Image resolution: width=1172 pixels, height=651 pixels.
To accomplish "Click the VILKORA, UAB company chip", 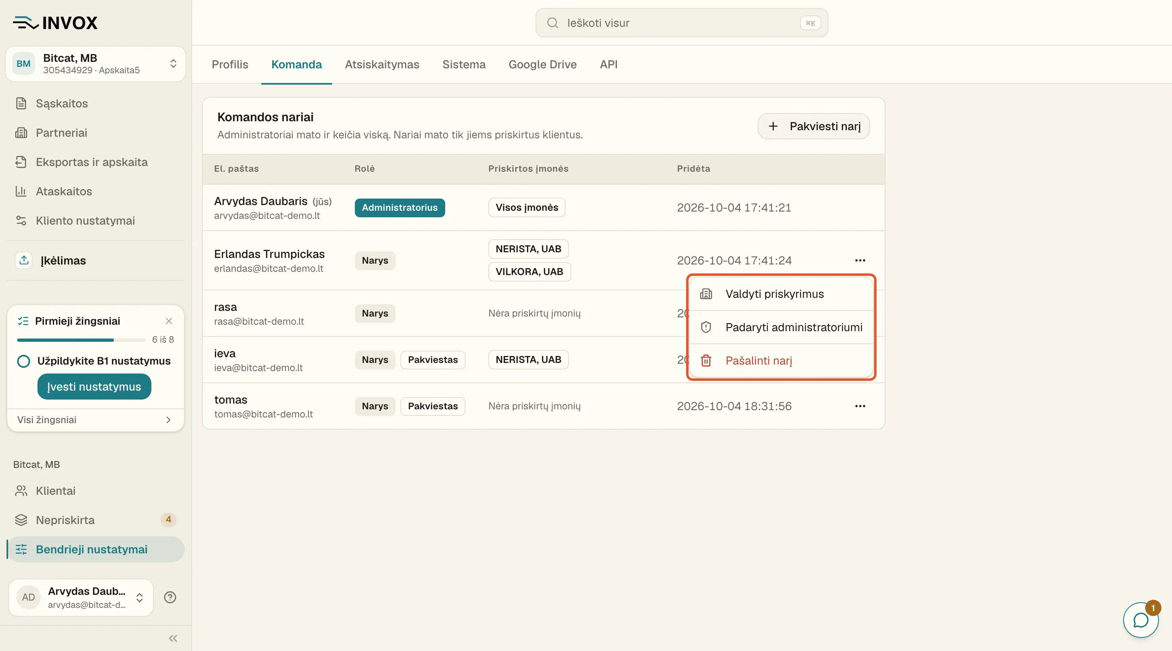I will pyautogui.click(x=529, y=272).
